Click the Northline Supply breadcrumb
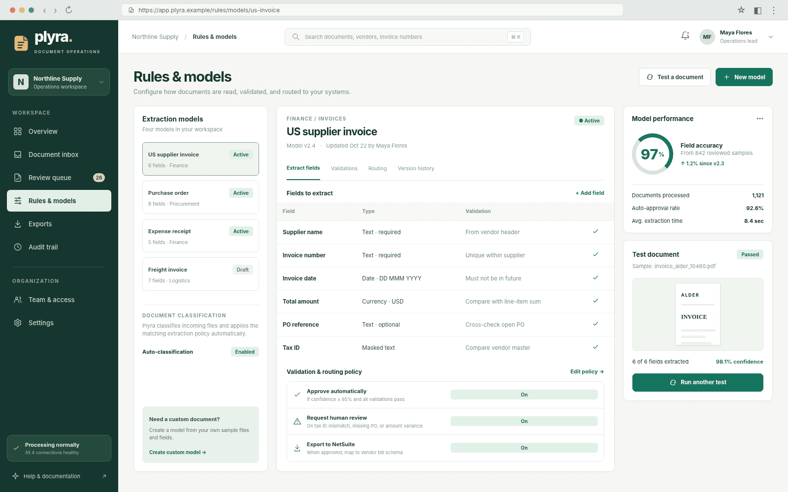Viewport: 788px width, 492px height. click(x=155, y=37)
